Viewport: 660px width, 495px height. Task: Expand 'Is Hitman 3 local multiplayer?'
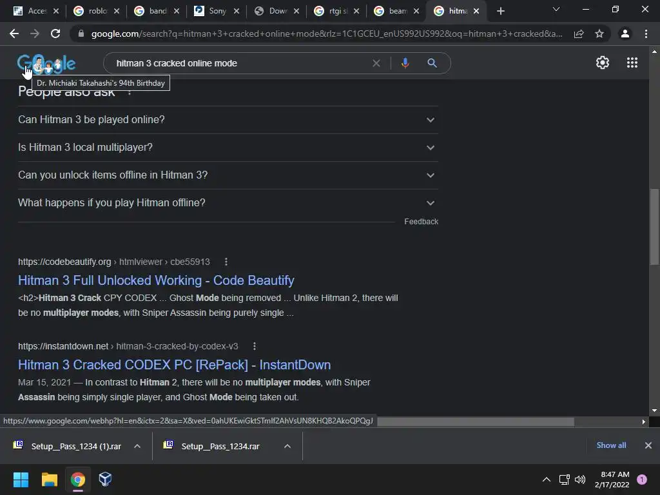[x=228, y=148]
